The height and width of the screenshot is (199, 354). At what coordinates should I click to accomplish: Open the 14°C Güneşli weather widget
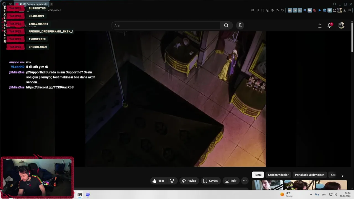(287, 195)
